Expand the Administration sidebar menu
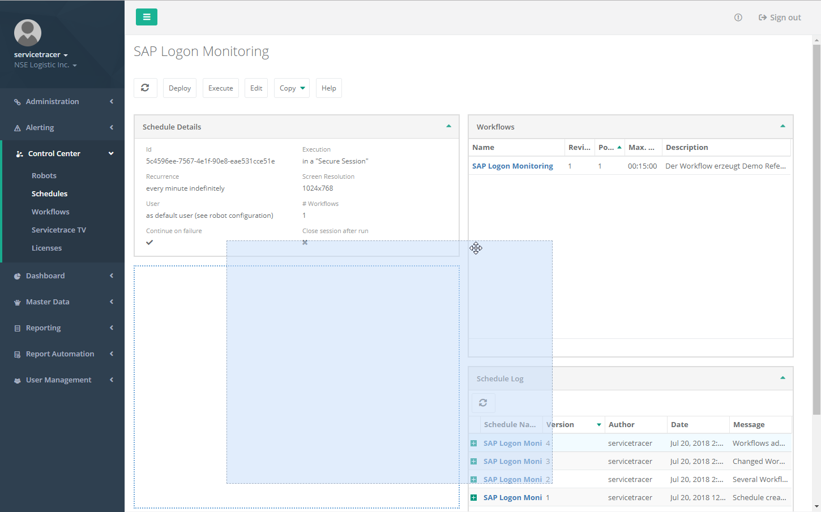Screen dimensions: 821x512 click(62, 101)
